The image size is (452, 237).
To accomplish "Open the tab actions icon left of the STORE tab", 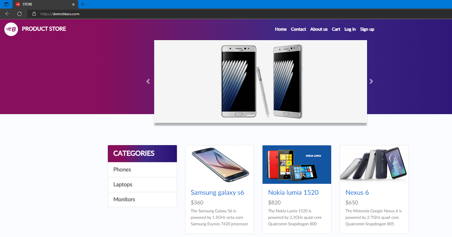I will 6,4.
